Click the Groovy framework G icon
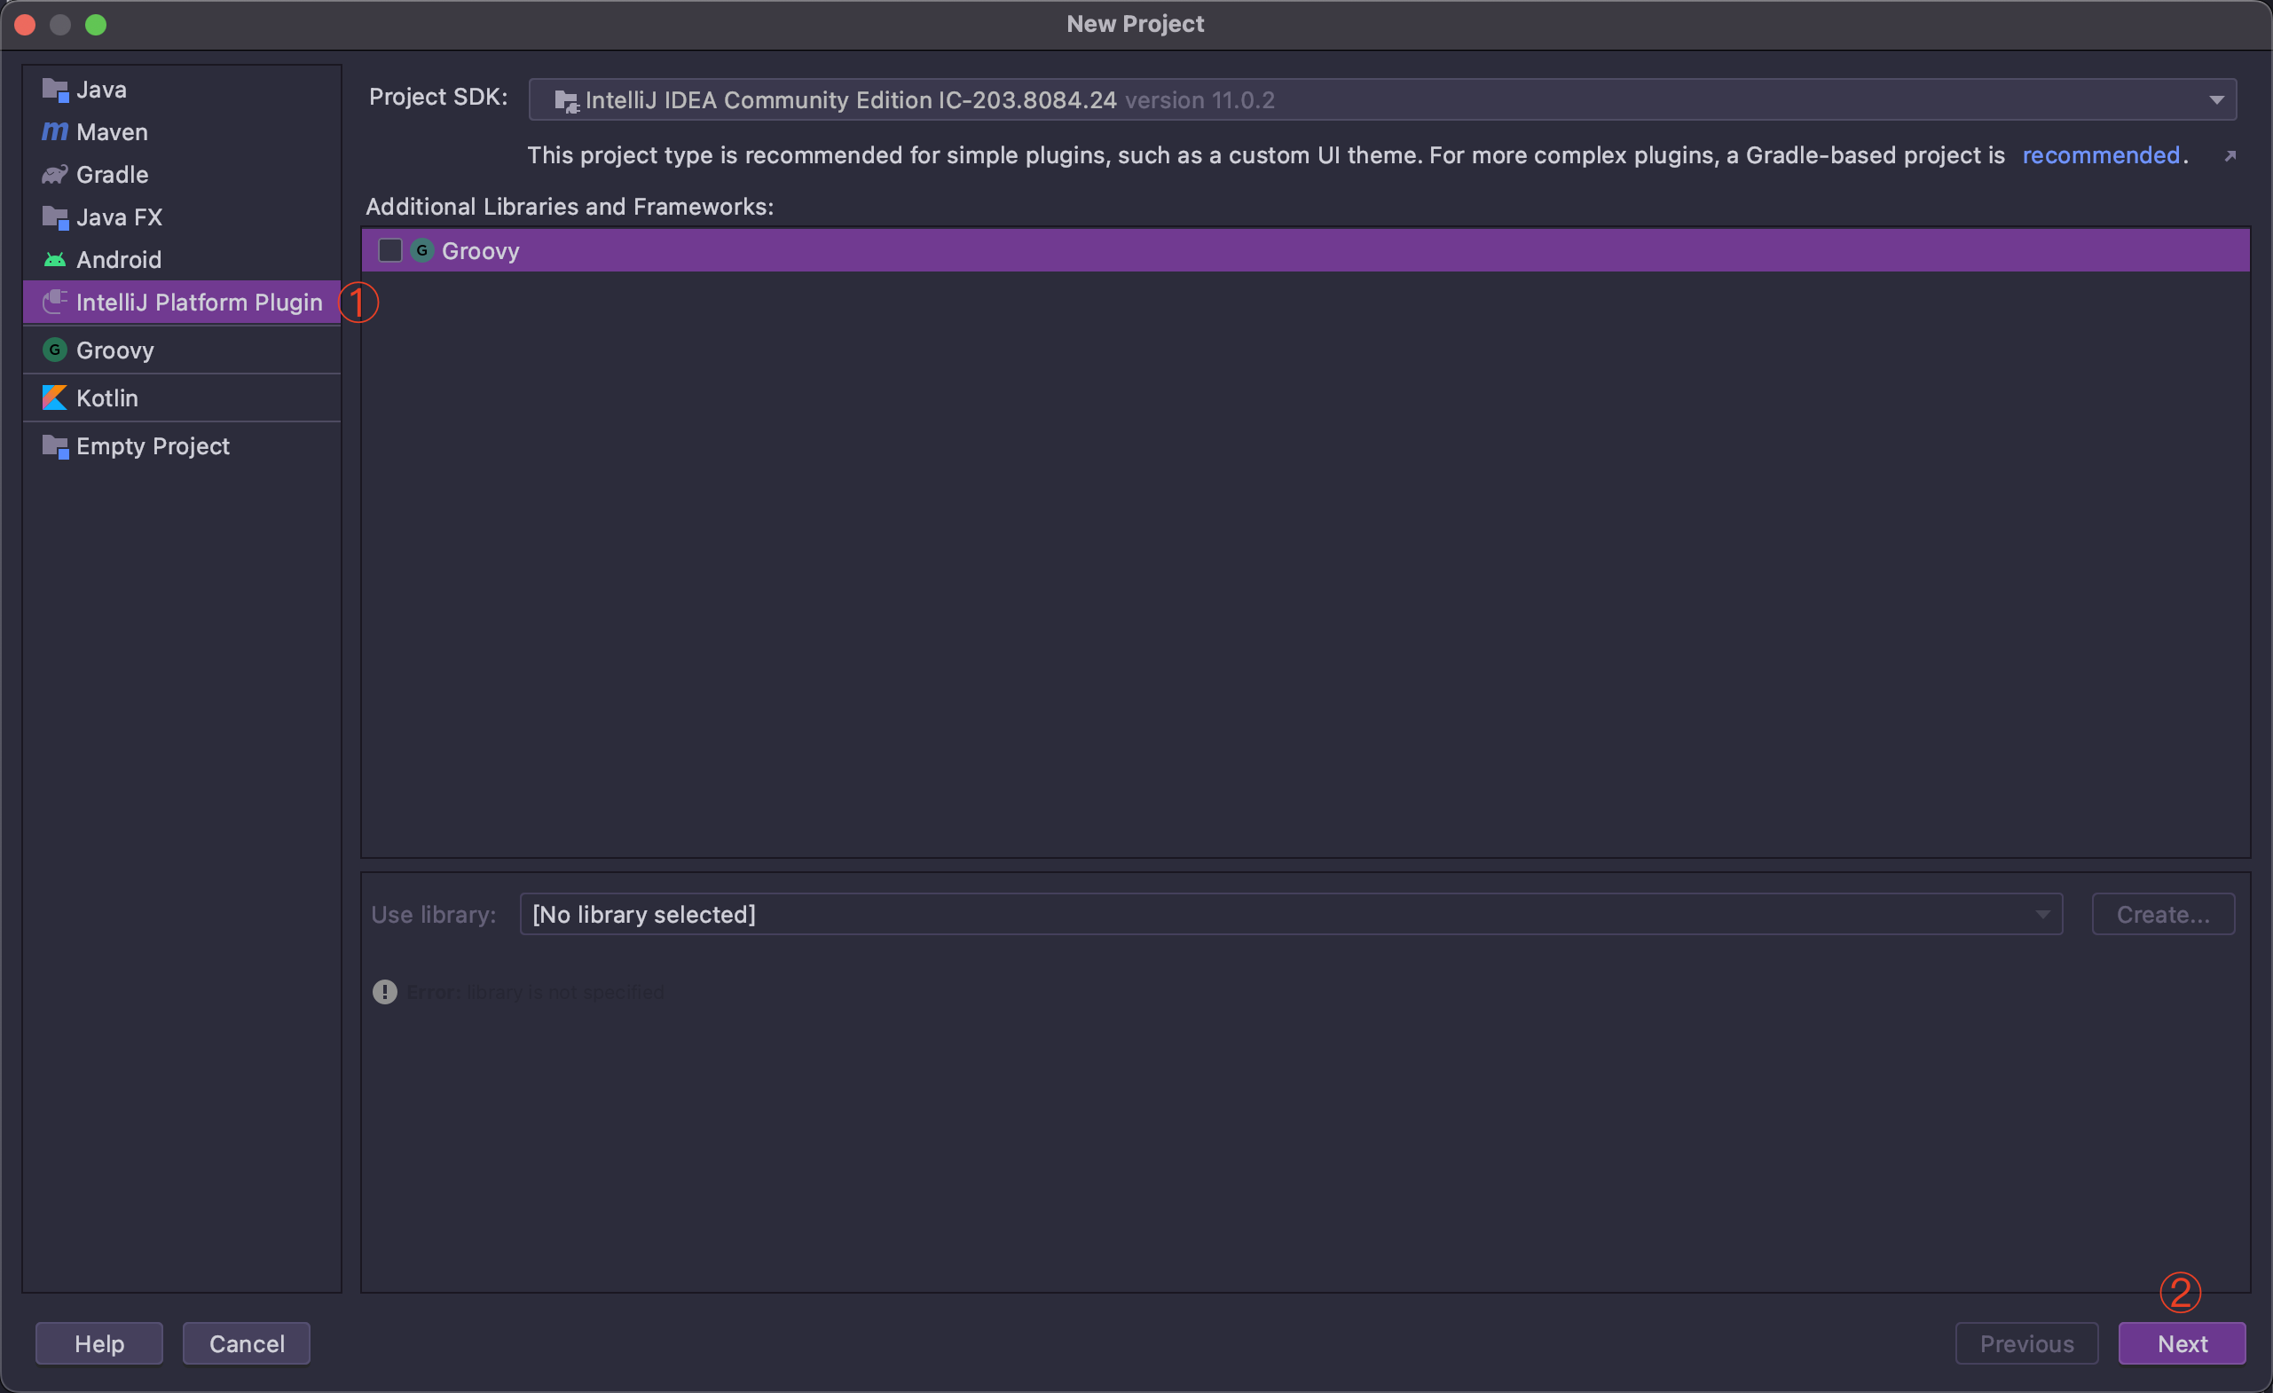 coord(422,250)
